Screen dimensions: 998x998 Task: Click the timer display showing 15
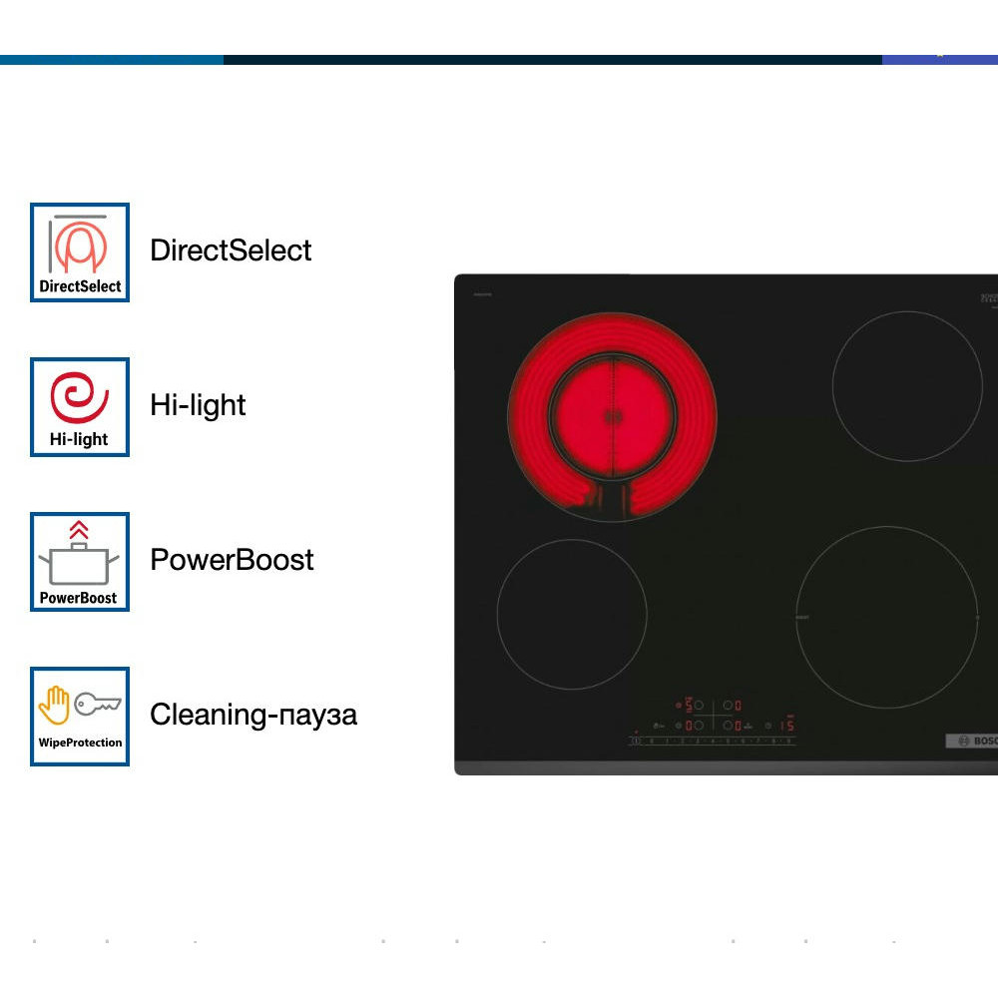pyautogui.click(x=786, y=726)
